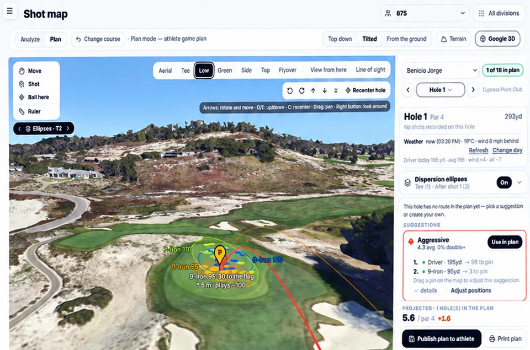This screenshot has height=350, width=530.
Task: Start the Flyover view
Action: coord(288,70)
